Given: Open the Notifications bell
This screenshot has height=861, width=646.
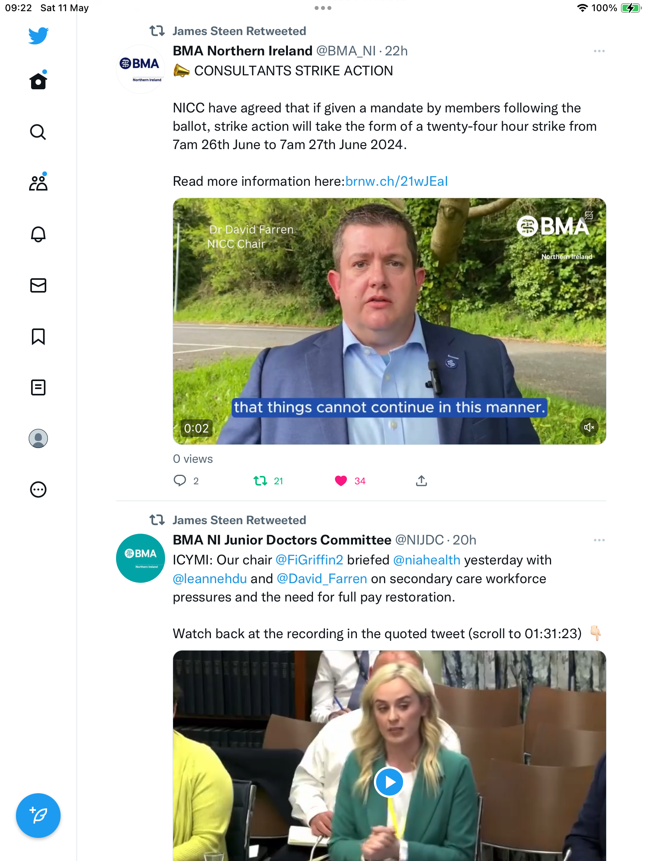Looking at the screenshot, I should pyautogui.click(x=38, y=234).
